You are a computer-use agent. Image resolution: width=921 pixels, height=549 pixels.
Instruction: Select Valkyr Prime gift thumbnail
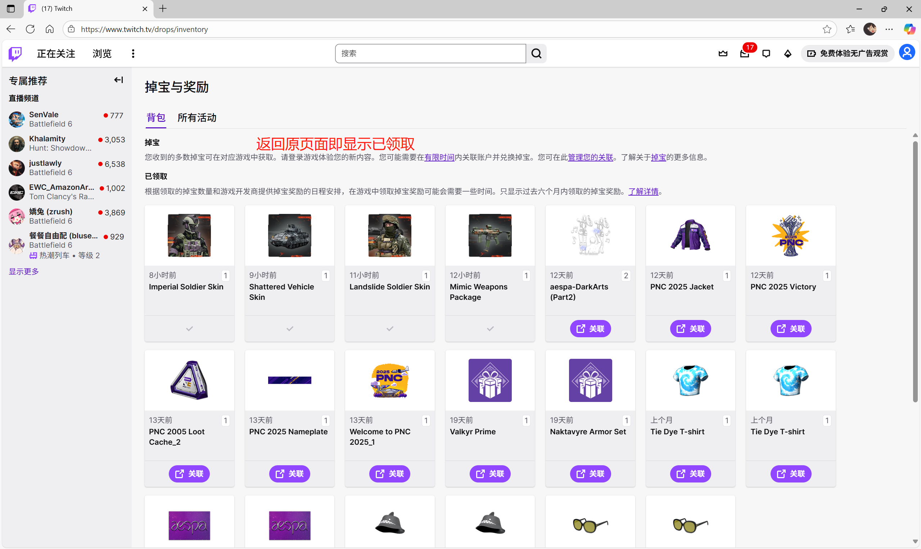click(490, 380)
